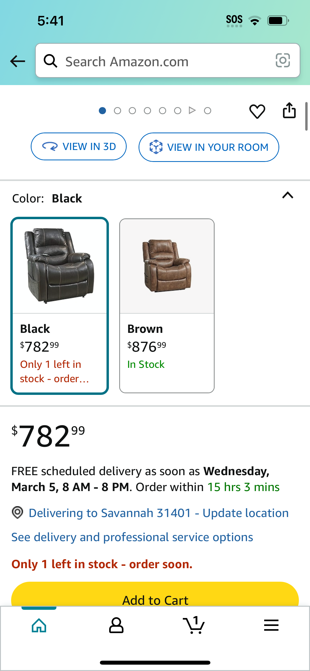Open camera lens search icon
310x671 pixels.
coord(283,60)
